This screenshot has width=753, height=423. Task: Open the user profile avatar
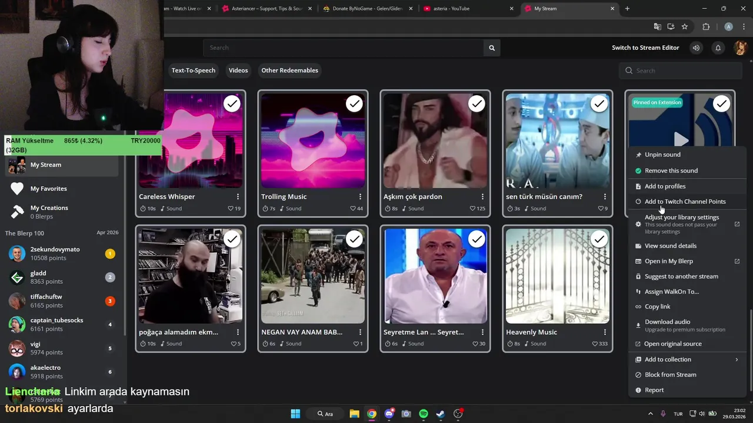tap(740, 48)
